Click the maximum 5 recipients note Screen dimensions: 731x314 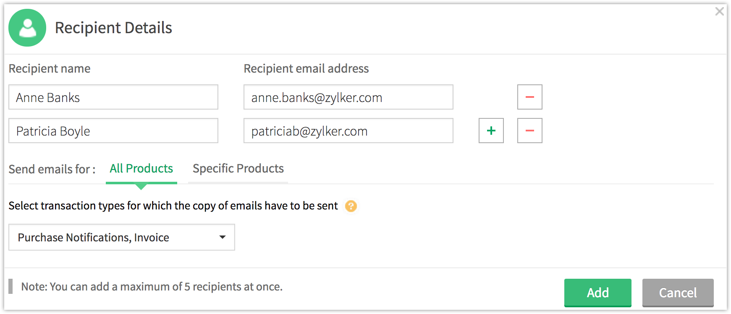[152, 287]
